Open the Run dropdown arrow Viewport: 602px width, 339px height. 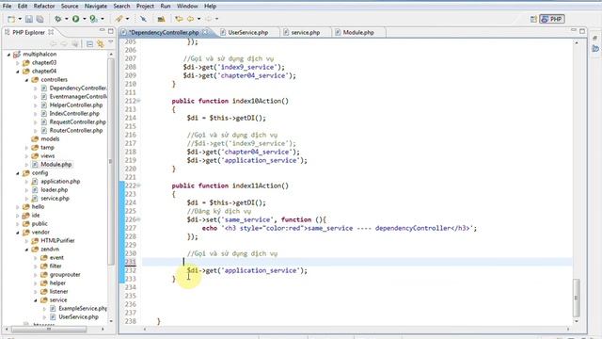84,19
